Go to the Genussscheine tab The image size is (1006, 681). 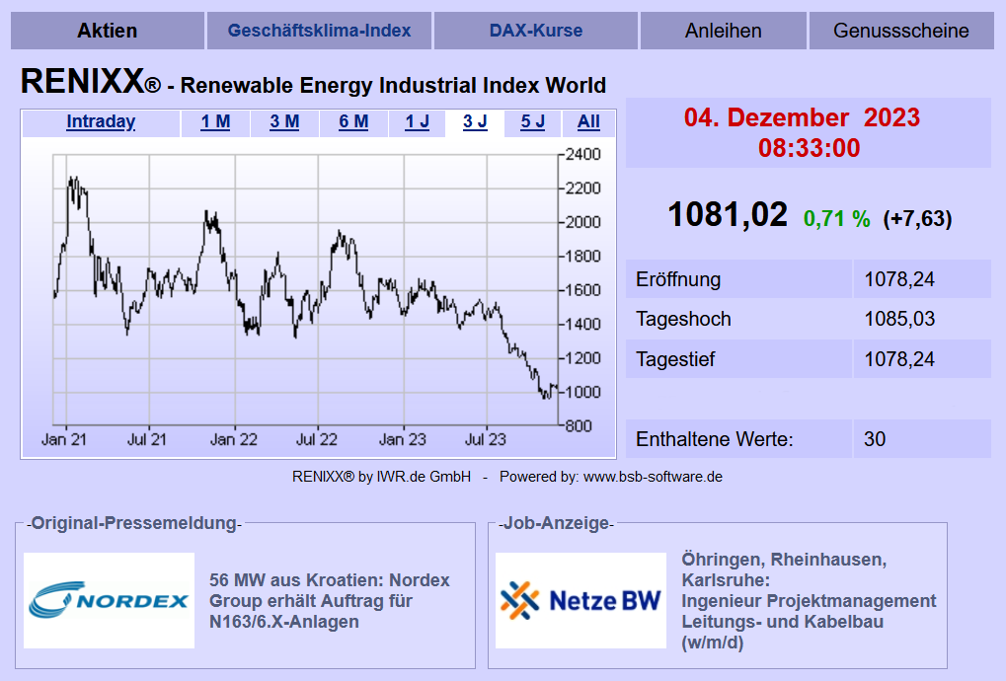click(900, 31)
